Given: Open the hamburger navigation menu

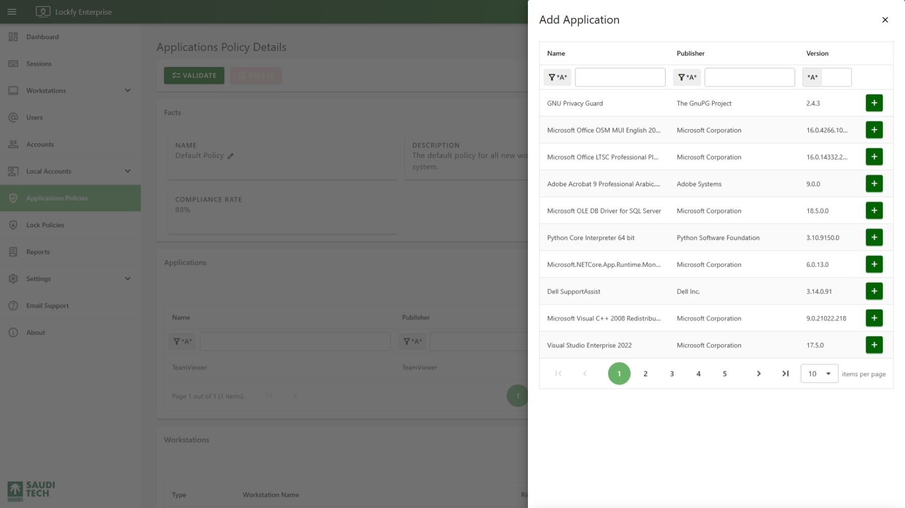Looking at the screenshot, I should click(x=12, y=12).
